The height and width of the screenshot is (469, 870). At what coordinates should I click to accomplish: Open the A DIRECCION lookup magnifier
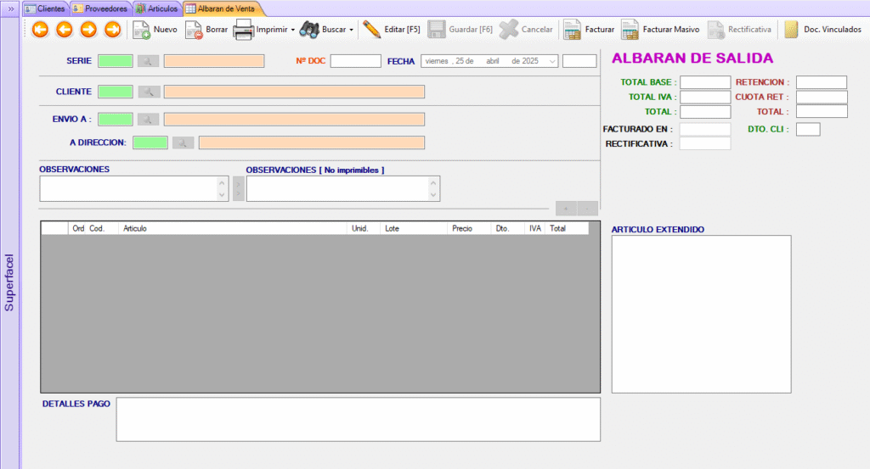point(184,142)
